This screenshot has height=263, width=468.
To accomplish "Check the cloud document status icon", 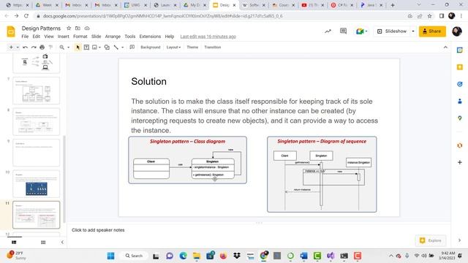I will tap(87, 28).
